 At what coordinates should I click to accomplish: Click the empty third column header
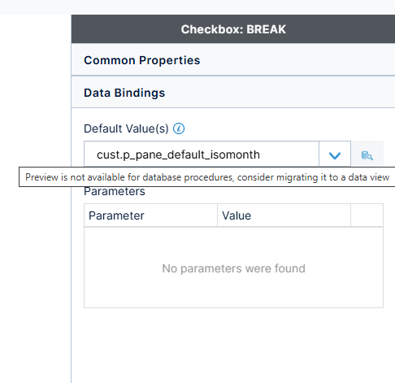click(367, 215)
